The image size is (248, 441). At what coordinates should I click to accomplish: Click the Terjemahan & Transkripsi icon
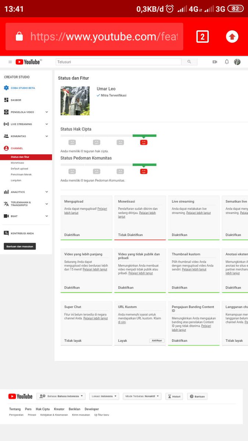tap(6, 204)
